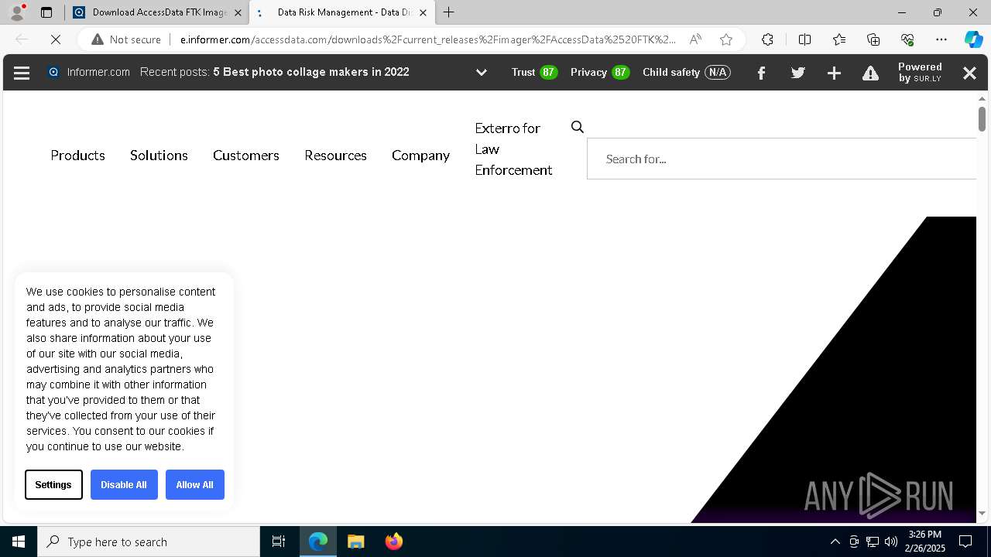Open the Customers menu
Viewport: 991px width, 557px height.
click(x=246, y=155)
